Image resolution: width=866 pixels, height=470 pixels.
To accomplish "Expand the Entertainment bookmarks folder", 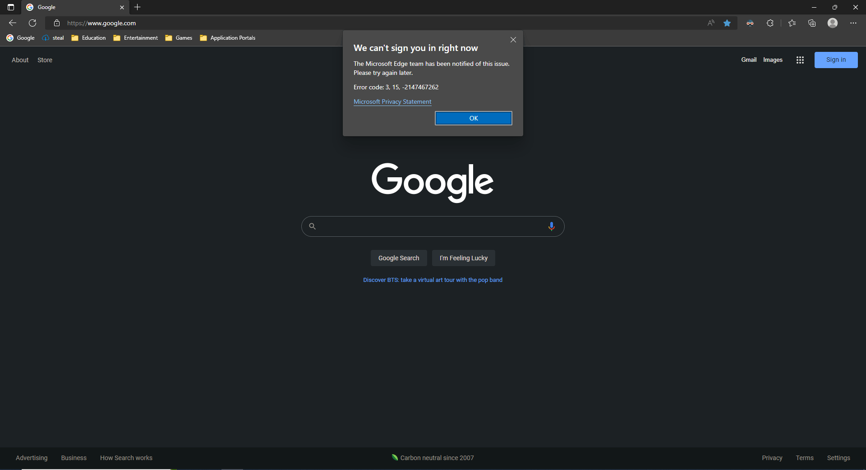I will click(136, 38).
